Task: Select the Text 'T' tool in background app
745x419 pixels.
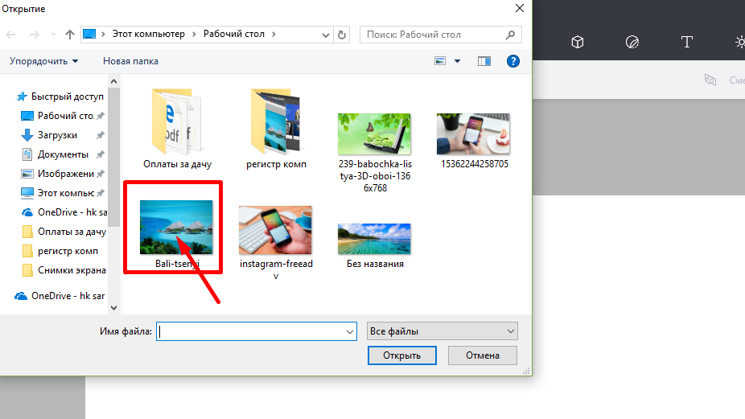Action: pos(686,43)
